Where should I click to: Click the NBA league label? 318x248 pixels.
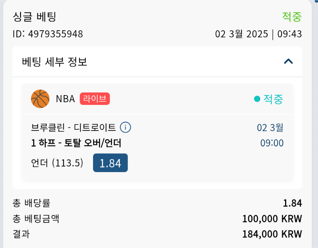coord(65,99)
